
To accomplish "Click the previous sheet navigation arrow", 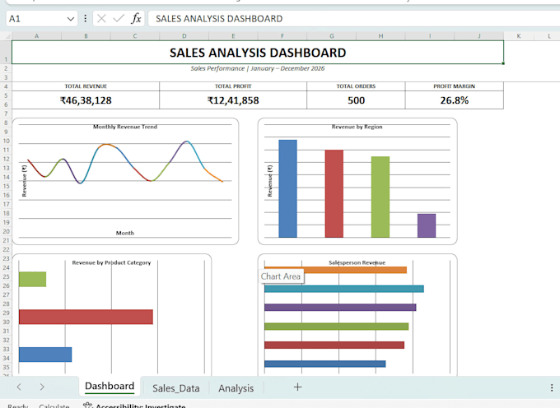I will (x=19, y=387).
